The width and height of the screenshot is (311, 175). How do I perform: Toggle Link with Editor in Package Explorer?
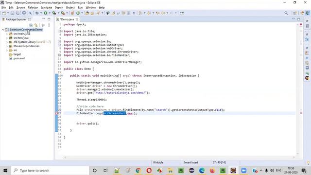36,25
